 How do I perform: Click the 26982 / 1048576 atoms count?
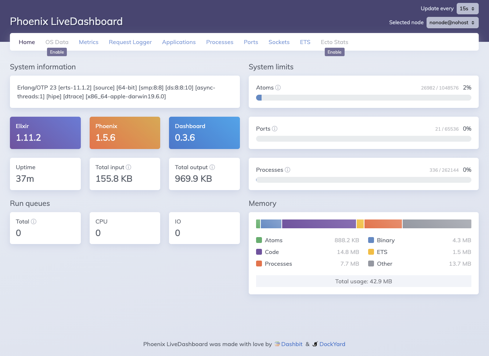[x=440, y=88]
